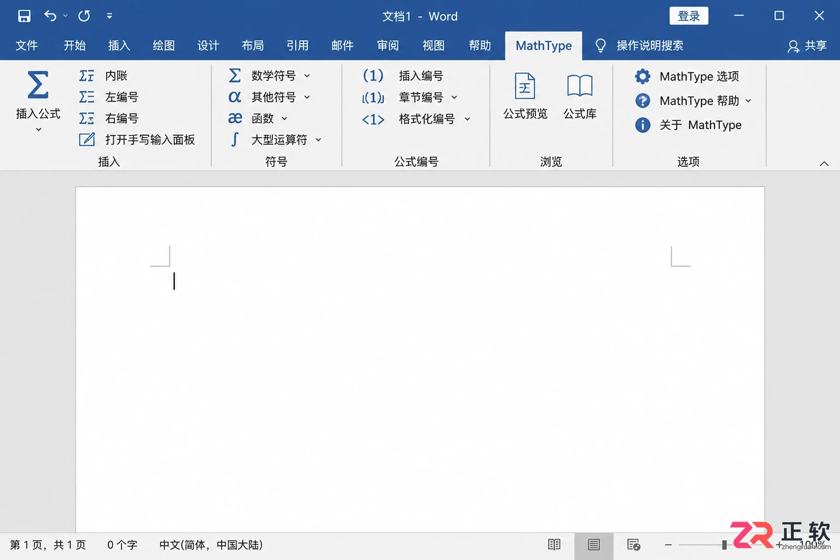This screenshot has width=840, height=560.
Task: Open MathType 选项 settings gear
Action: [x=642, y=76]
